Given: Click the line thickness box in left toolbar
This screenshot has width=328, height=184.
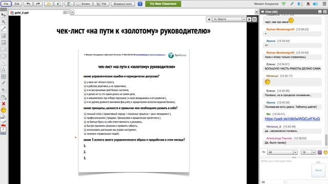Looking at the screenshot, I should pos(4,129).
